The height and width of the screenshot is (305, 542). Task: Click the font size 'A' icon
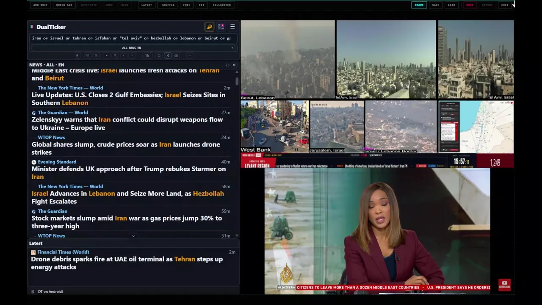[77, 55]
